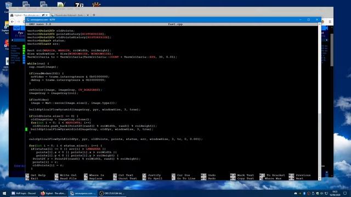351x197 pixels.
Task: Click the nano Cut Text shortcut
Action: [x=126, y=175]
